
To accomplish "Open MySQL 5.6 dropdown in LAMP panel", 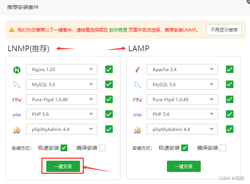I will point(182,84).
